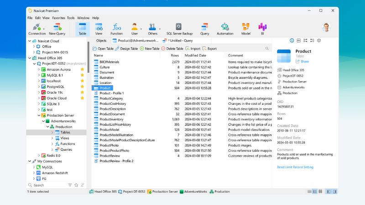Click Reset Limit Record Setting link
This screenshot has height=205, width=365.
pyautogui.click(x=295, y=167)
